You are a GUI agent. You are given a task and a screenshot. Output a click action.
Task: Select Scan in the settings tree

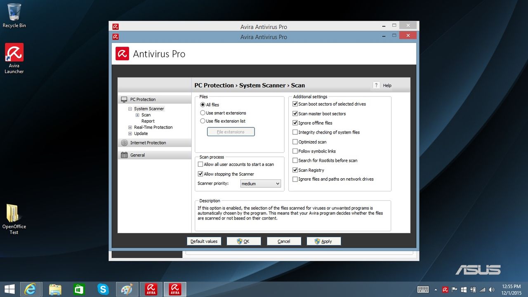[x=146, y=115]
